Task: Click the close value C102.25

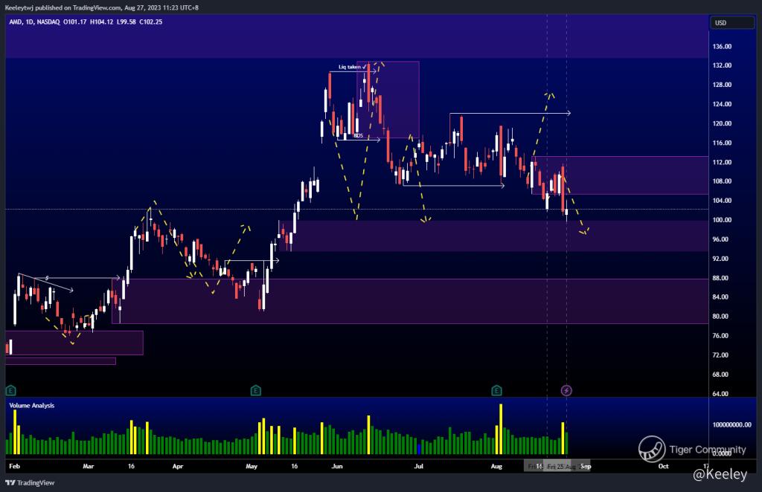Action: [x=150, y=22]
